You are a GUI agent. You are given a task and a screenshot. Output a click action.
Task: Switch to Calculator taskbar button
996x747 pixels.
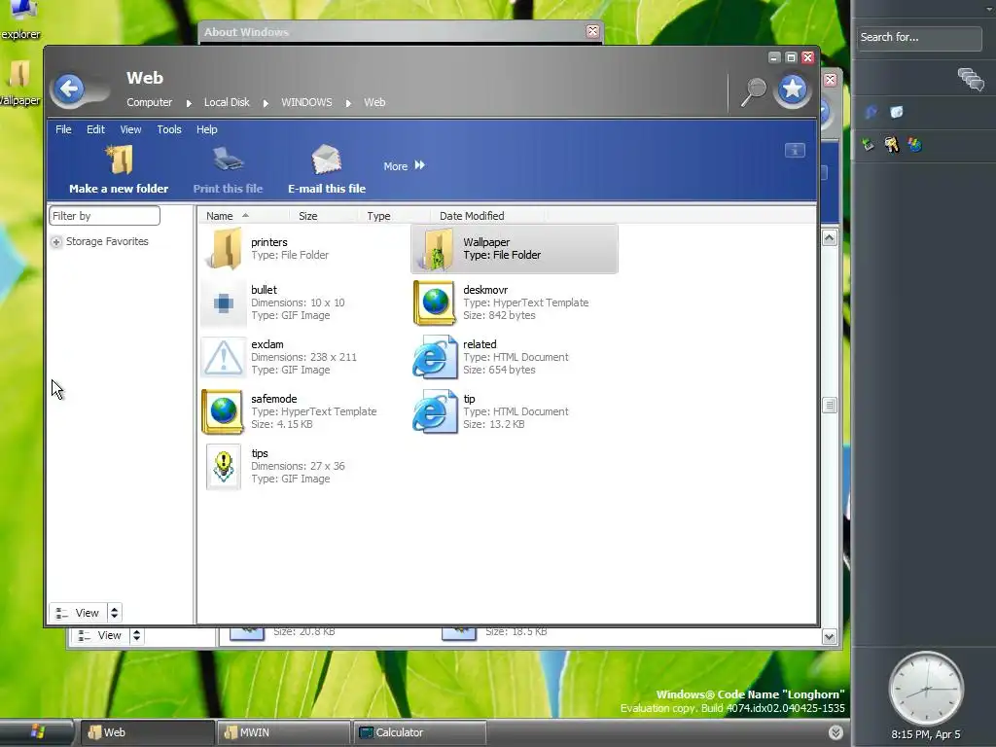coord(419,732)
